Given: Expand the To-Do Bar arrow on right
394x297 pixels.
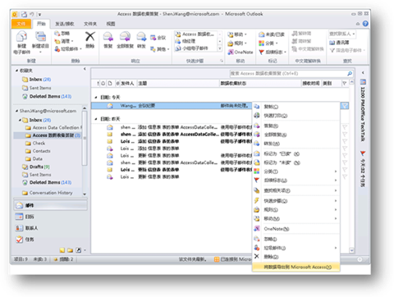Looking at the screenshot, I should click(363, 73).
